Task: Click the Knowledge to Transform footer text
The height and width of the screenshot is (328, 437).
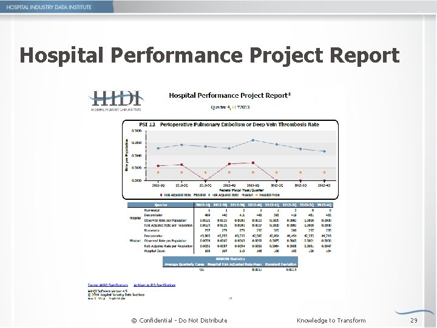Action: (x=331, y=321)
